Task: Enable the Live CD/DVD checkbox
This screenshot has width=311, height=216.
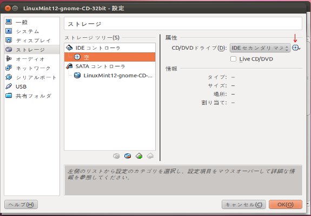Action: tap(234, 59)
